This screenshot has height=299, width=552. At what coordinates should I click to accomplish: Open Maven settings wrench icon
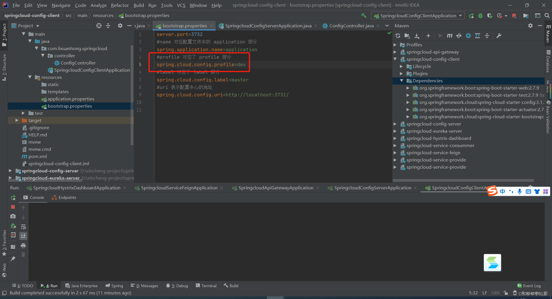(x=499, y=36)
